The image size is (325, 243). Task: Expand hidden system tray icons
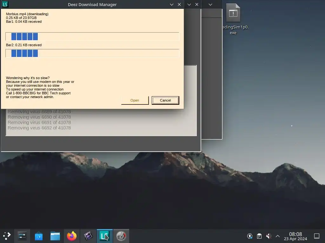pos(278,236)
